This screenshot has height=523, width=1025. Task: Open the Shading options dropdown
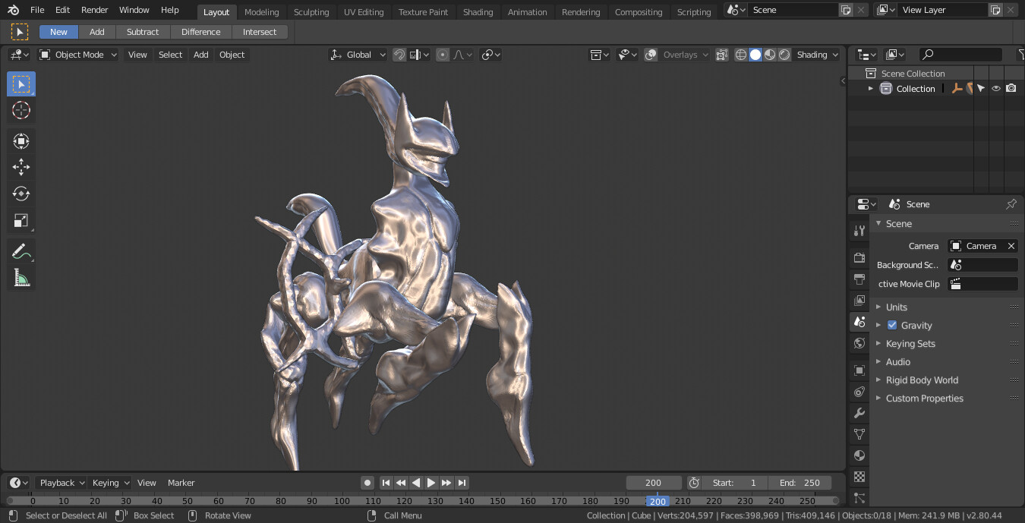click(818, 55)
